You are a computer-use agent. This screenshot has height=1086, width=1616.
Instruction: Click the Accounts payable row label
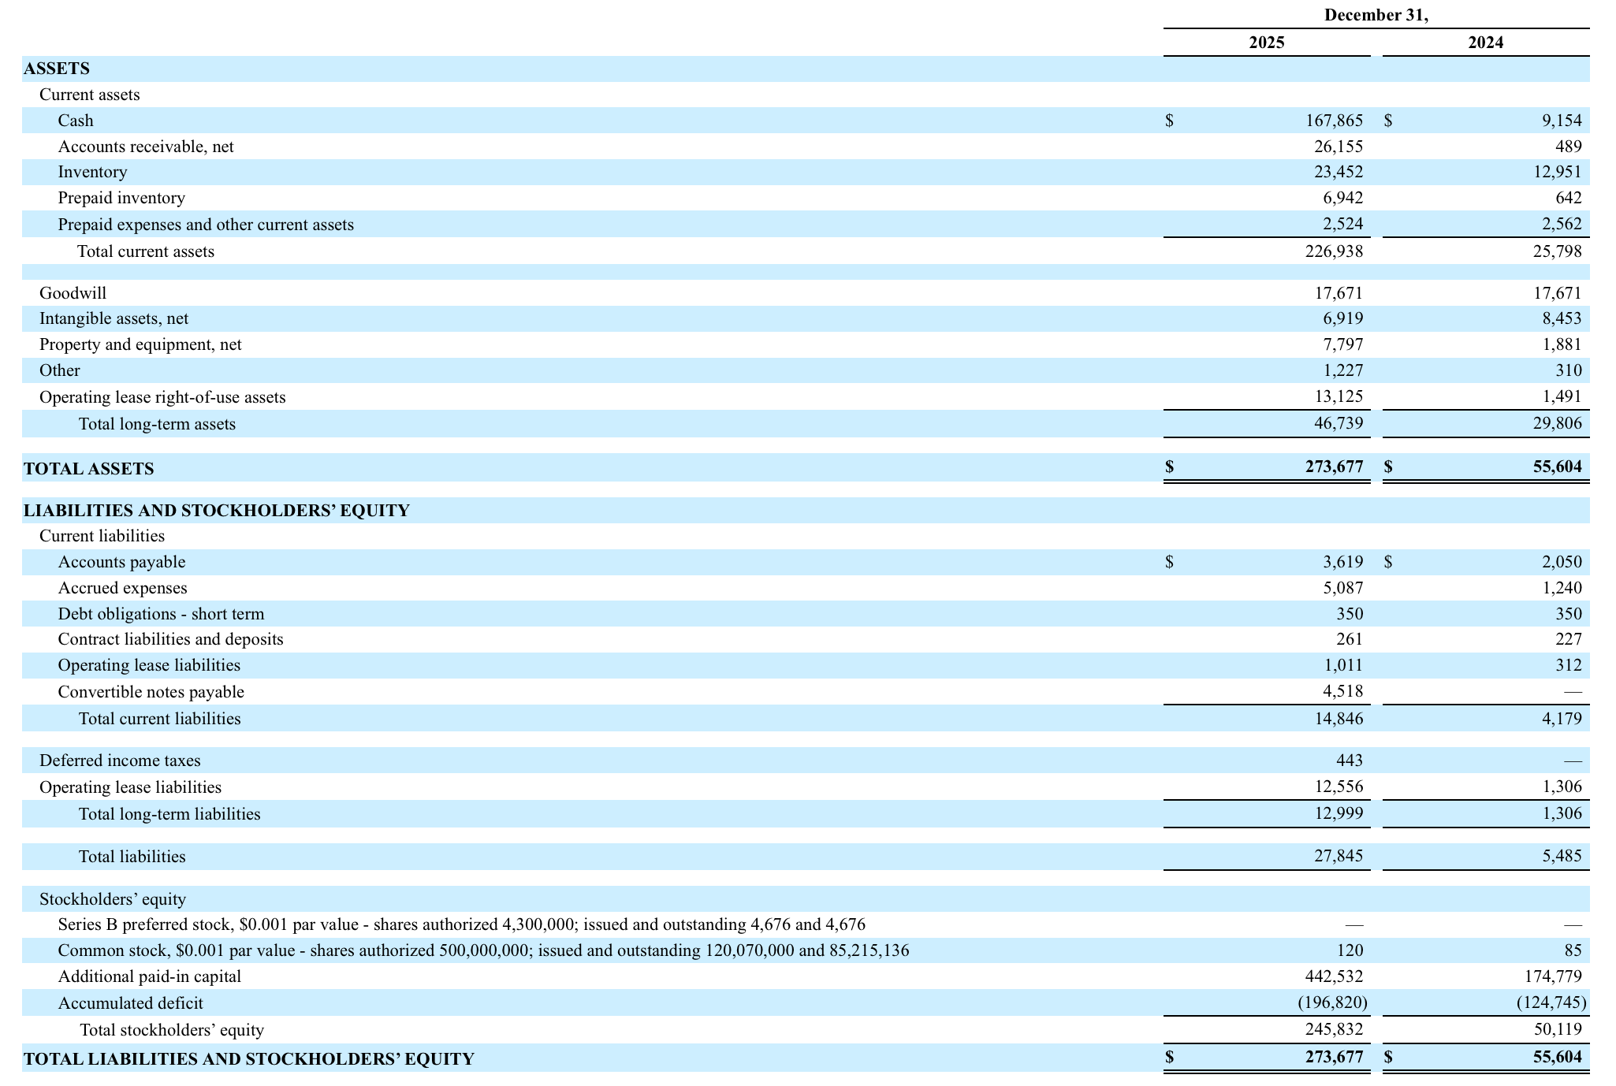coord(121,562)
